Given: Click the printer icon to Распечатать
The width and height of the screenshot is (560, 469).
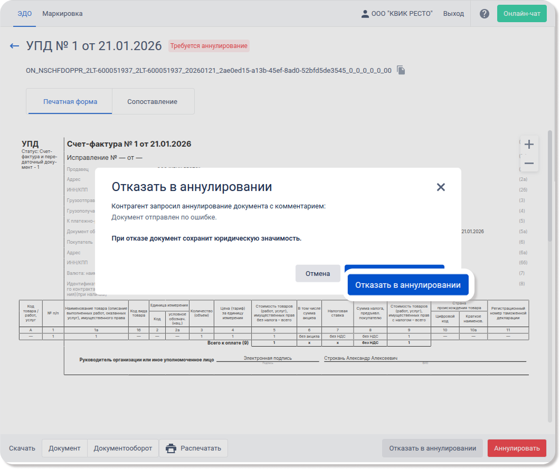Looking at the screenshot, I should pyautogui.click(x=171, y=448).
